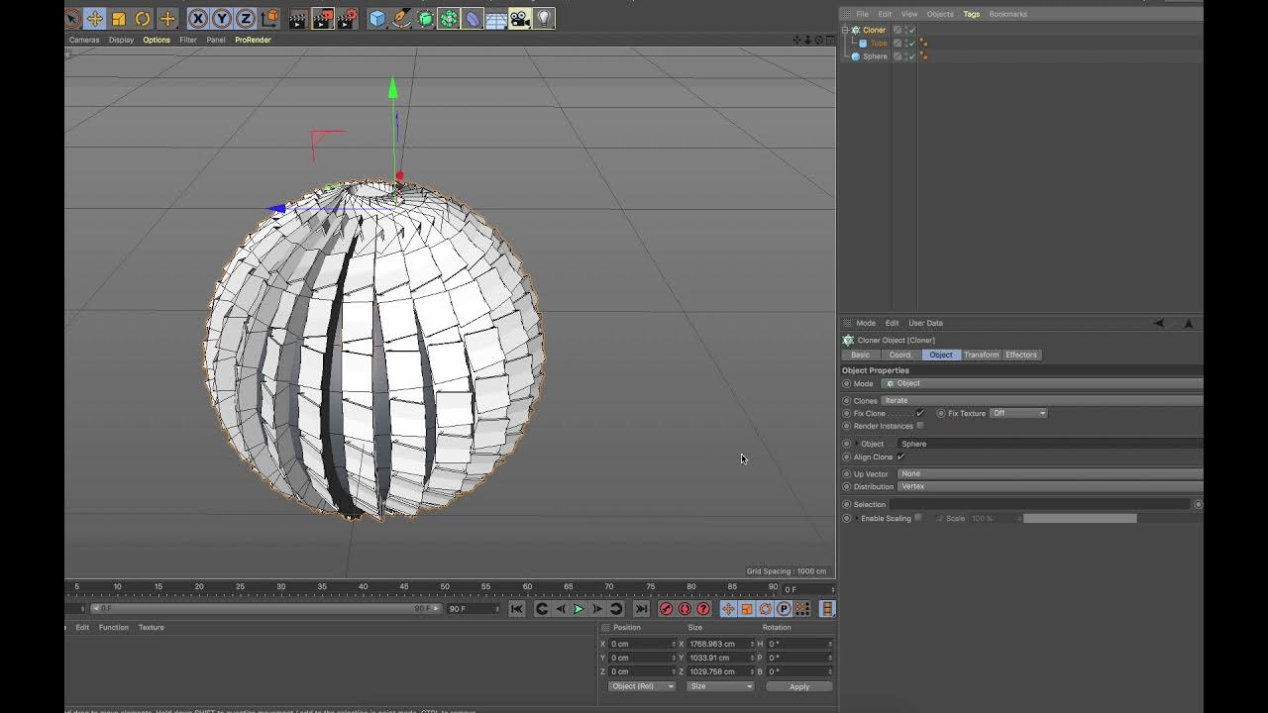Open the viewport Filter menu
The width and height of the screenshot is (1268, 713).
[x=188, y=40]
